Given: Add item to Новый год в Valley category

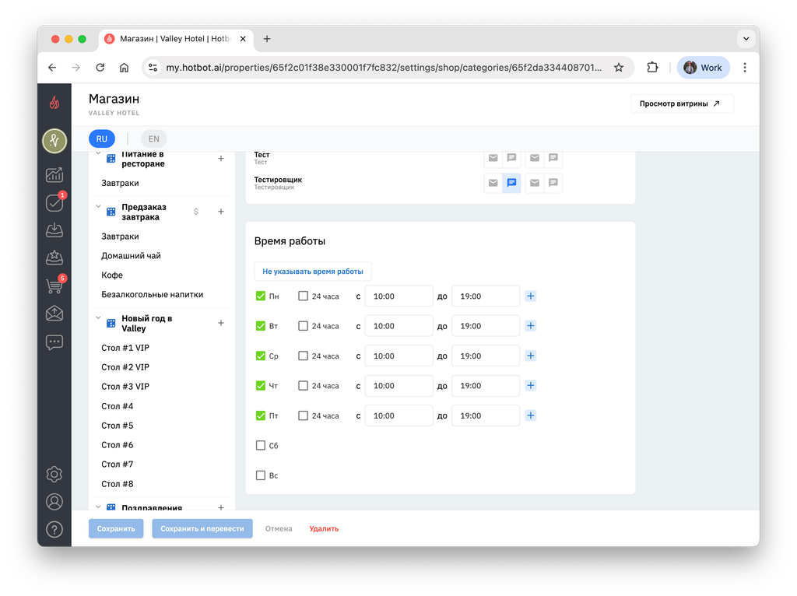Looking at the screenshot, I should [x=221, y=323].
